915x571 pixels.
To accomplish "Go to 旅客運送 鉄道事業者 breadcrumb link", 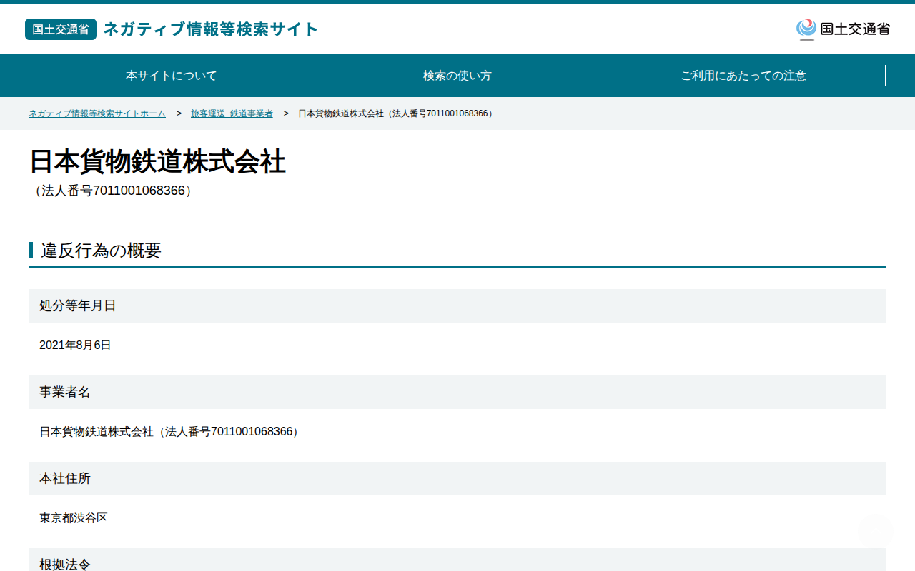I will (x=232, y=113).
